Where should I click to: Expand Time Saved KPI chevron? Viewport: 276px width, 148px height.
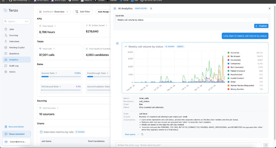(55, 26)
